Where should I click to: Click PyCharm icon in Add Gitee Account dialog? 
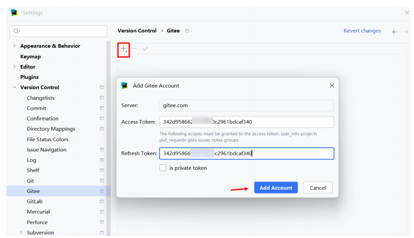tap(125, 86)
